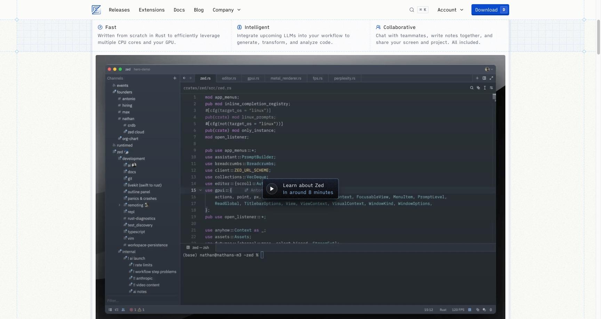The image size is (601, 319).
Task: Open the Docs link in the navbar
Action: (x=179, y=10)
